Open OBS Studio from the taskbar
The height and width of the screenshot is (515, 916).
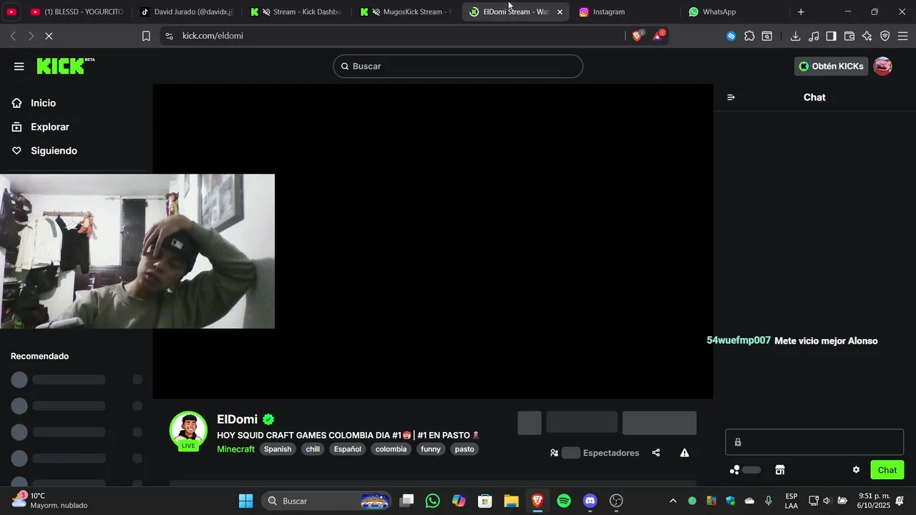[x=616, y=501]
